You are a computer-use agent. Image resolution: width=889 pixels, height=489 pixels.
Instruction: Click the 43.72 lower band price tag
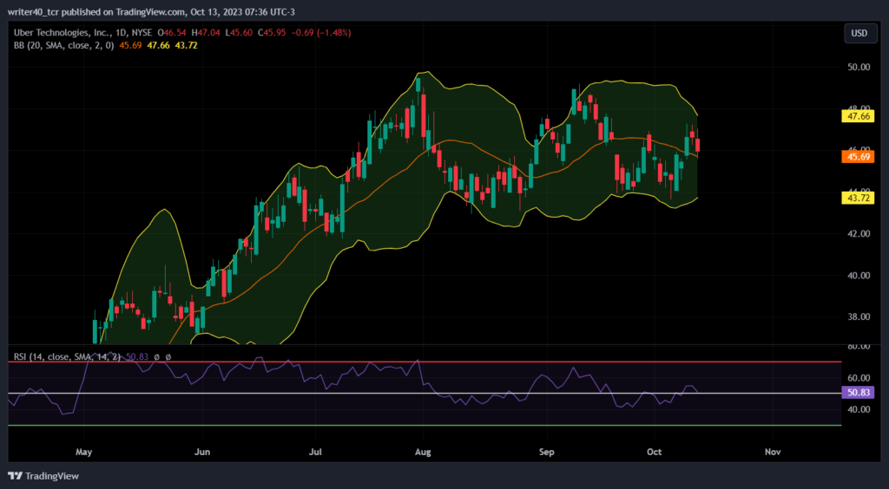[x=858, y=198]
